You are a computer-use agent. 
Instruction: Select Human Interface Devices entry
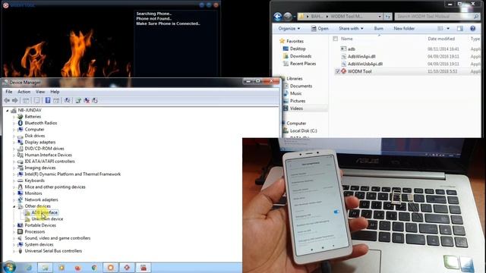[48, 155]
